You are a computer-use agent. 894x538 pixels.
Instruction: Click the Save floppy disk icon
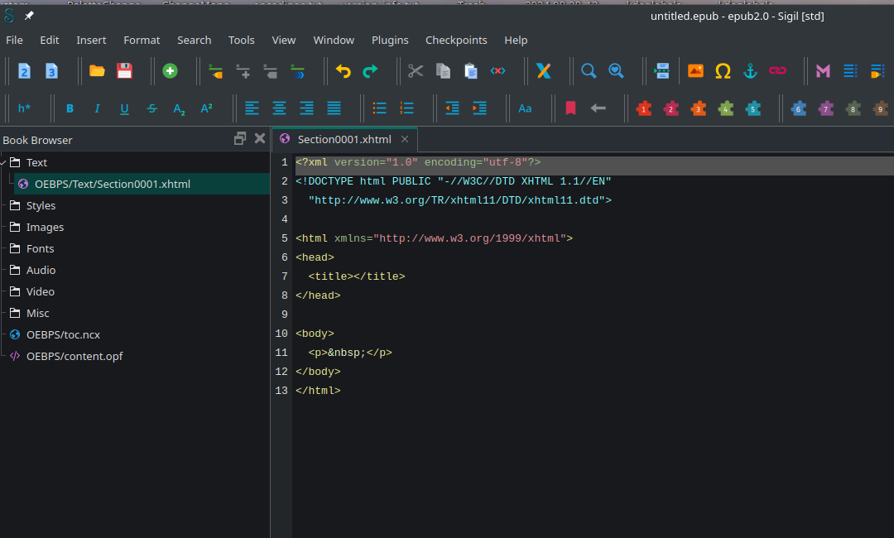tap(124, 71)
